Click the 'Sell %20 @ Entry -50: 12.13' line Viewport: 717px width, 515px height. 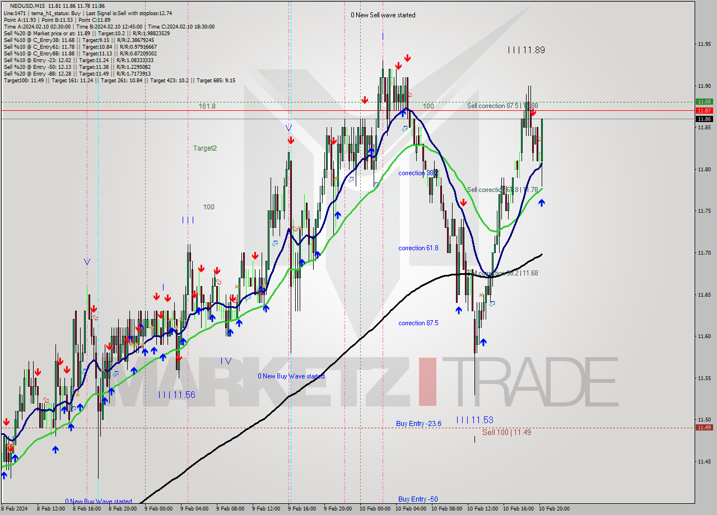coord(77,67)
